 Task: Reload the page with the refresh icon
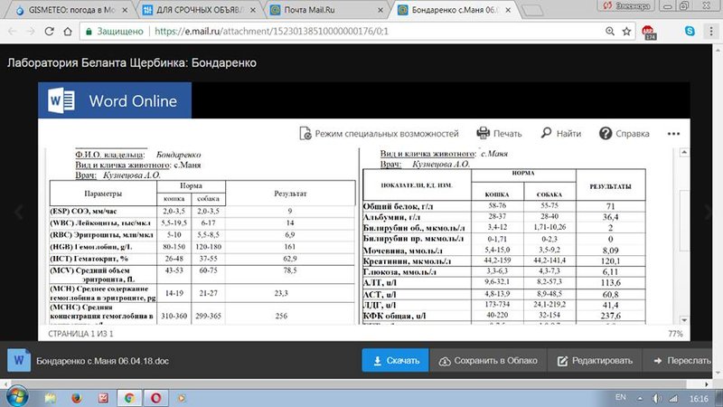(x=50, y=32)
